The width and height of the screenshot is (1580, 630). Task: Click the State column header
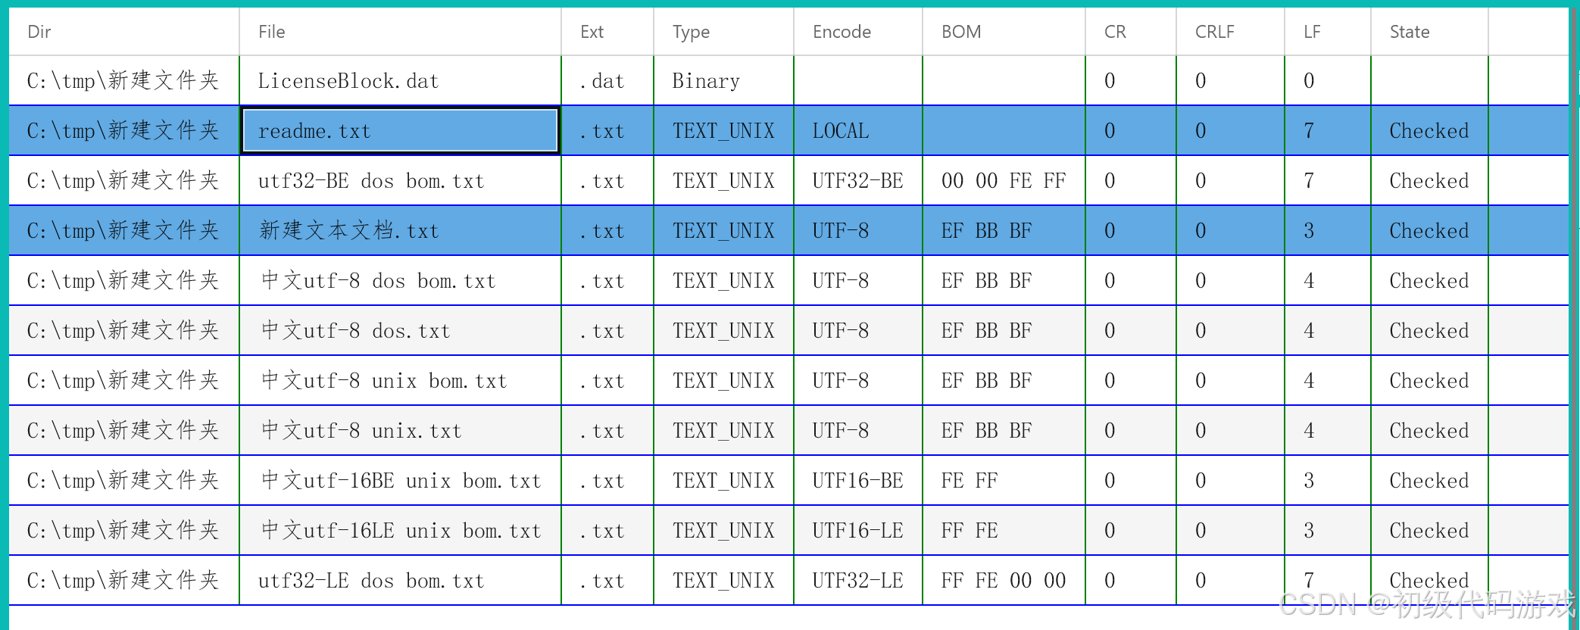1408,32
